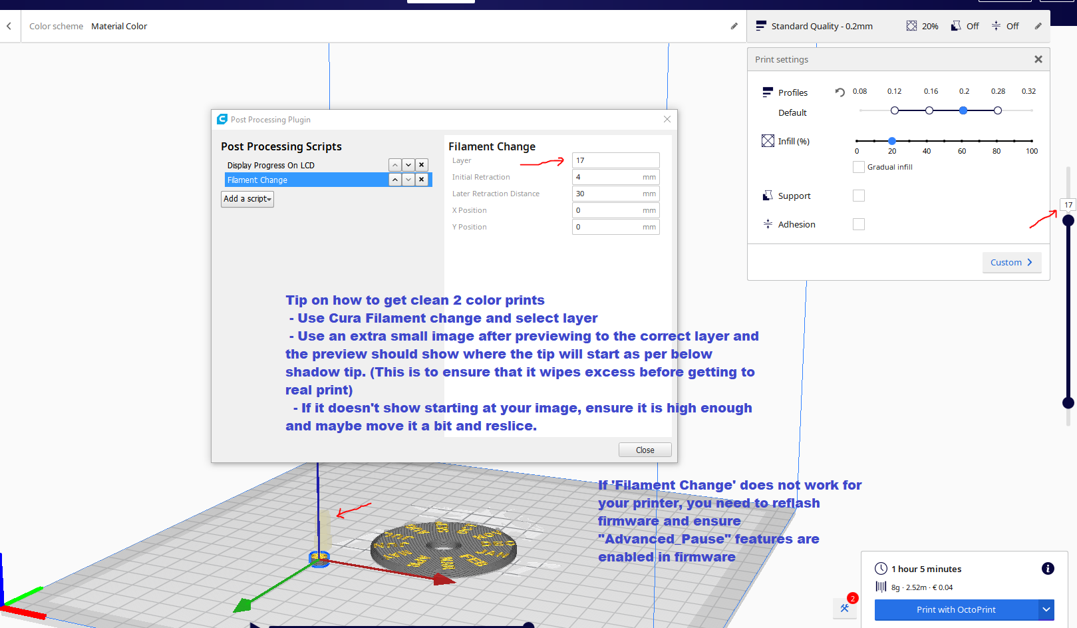Viewport: 1077px width, 628px height.
Task: Click the clock icon beside 1 hour 5 minutes
Action: [881, 568]
